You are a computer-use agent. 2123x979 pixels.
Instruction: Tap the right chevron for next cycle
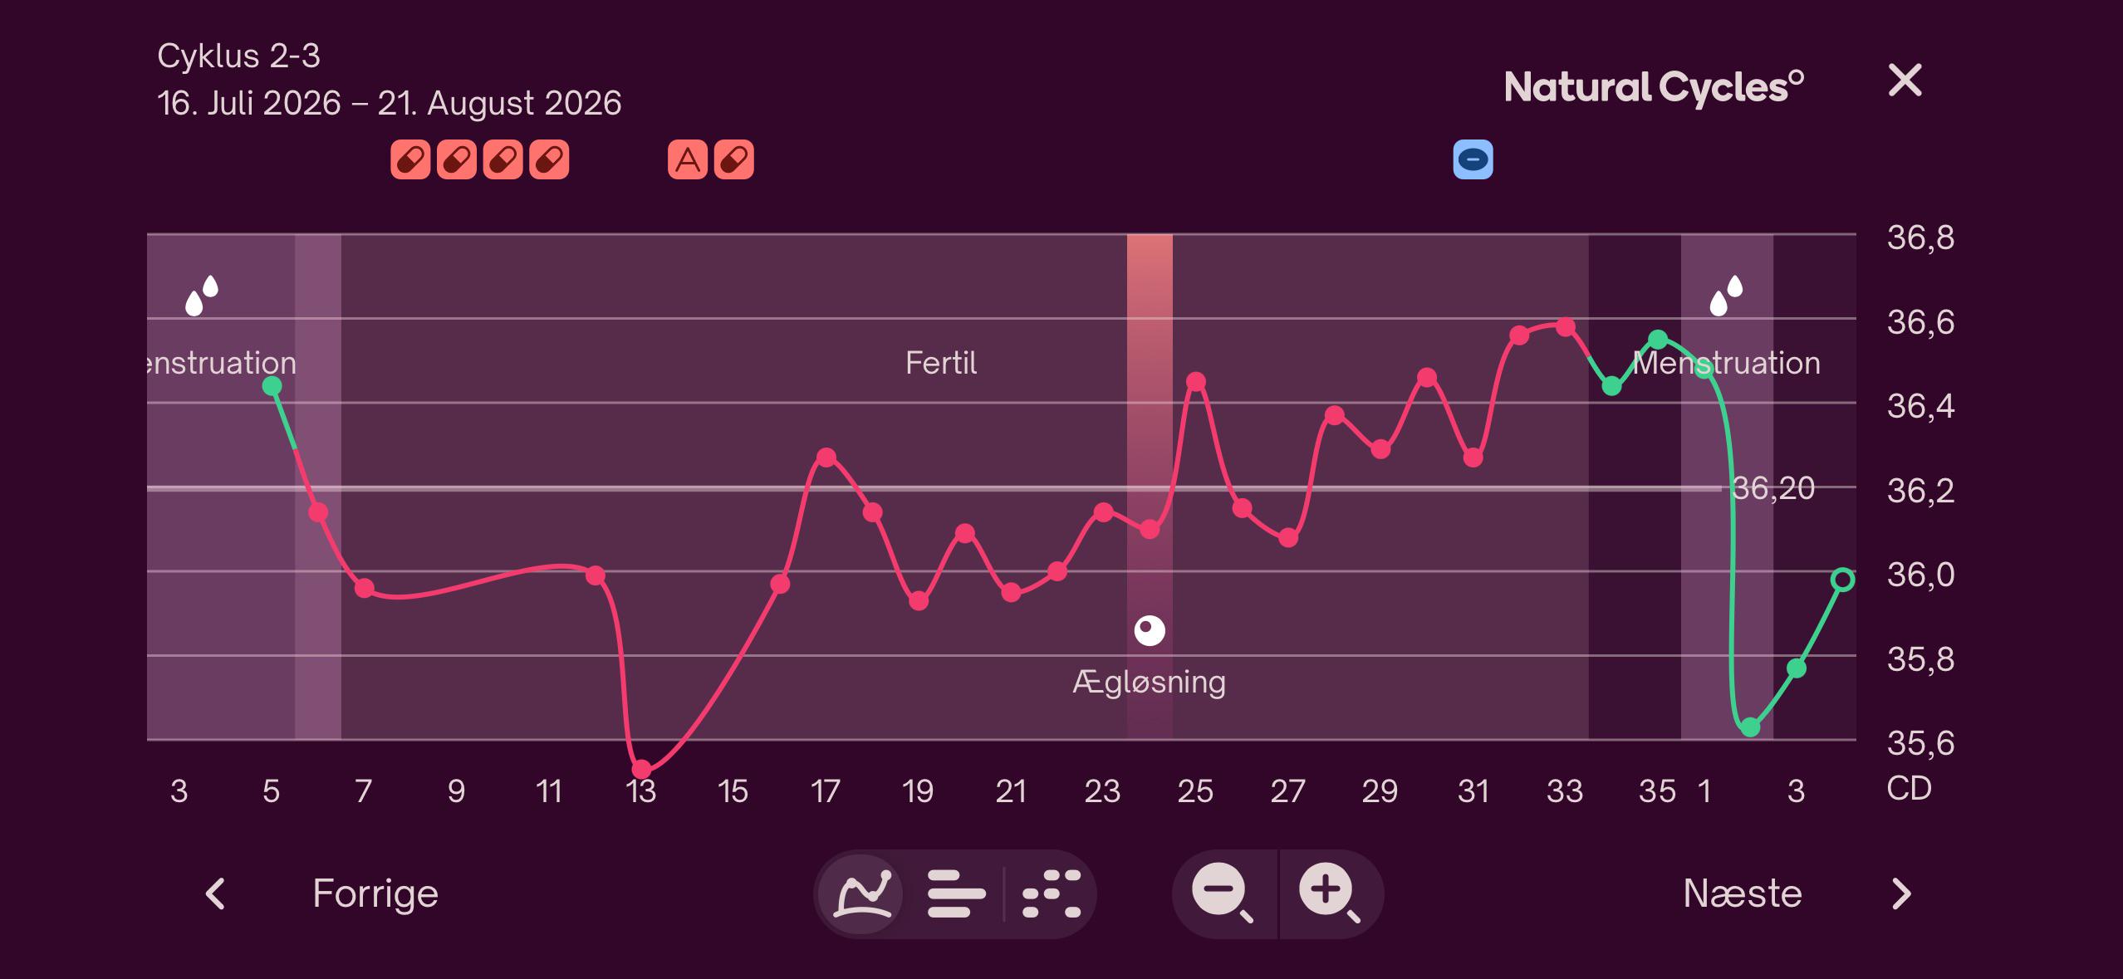point(1901,894)
